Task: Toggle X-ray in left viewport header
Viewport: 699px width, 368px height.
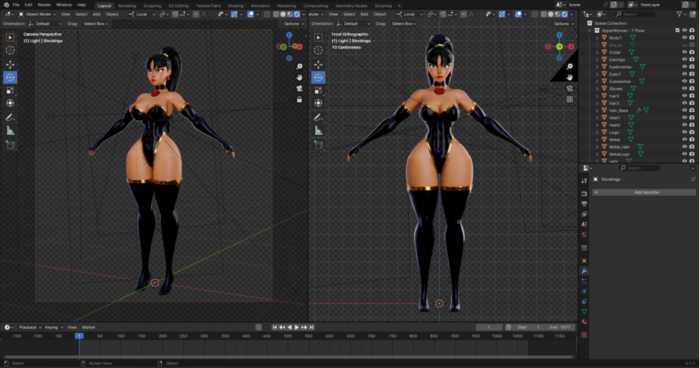Action: pyautogui.click(x=267, y=15)
